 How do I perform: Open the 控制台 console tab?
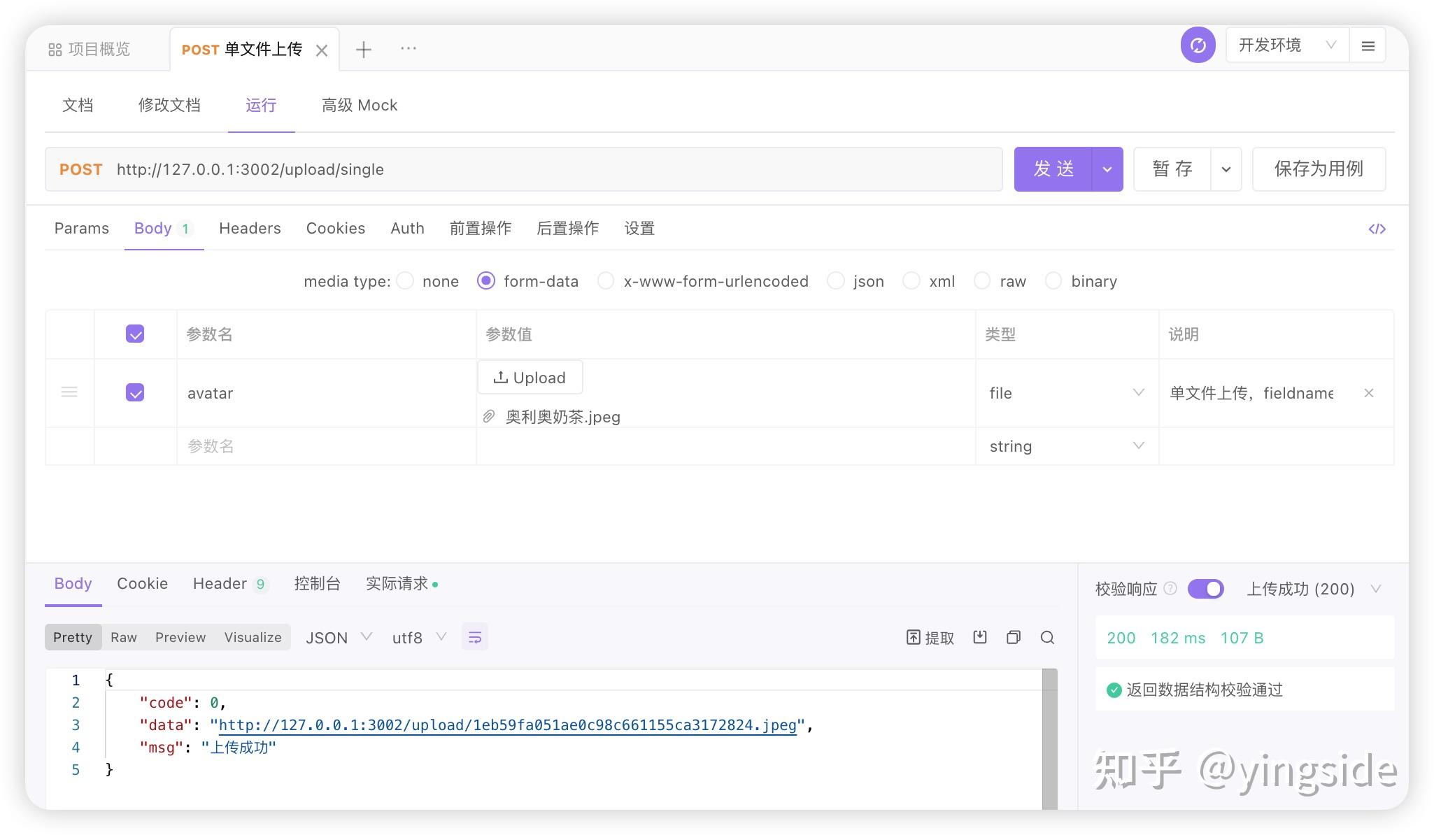pyautogui.click(x=317, y=583)
